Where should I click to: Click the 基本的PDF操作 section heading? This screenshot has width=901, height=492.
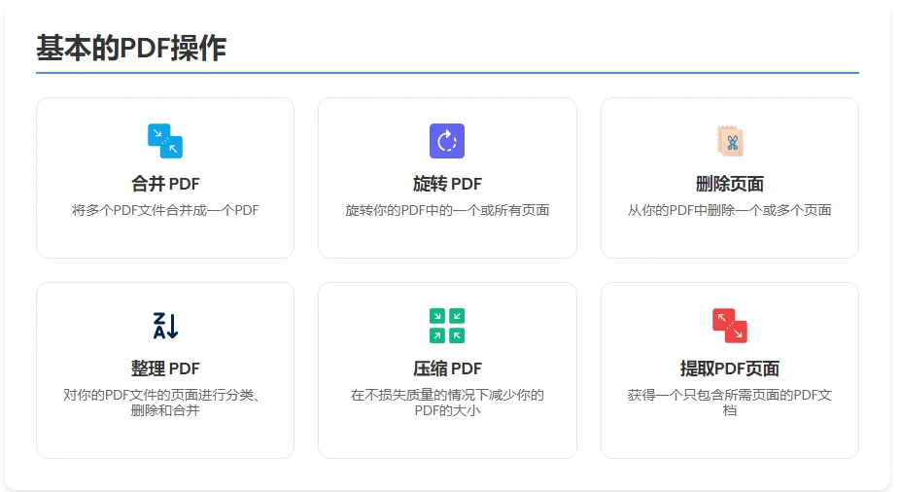(x=131, y=48)
